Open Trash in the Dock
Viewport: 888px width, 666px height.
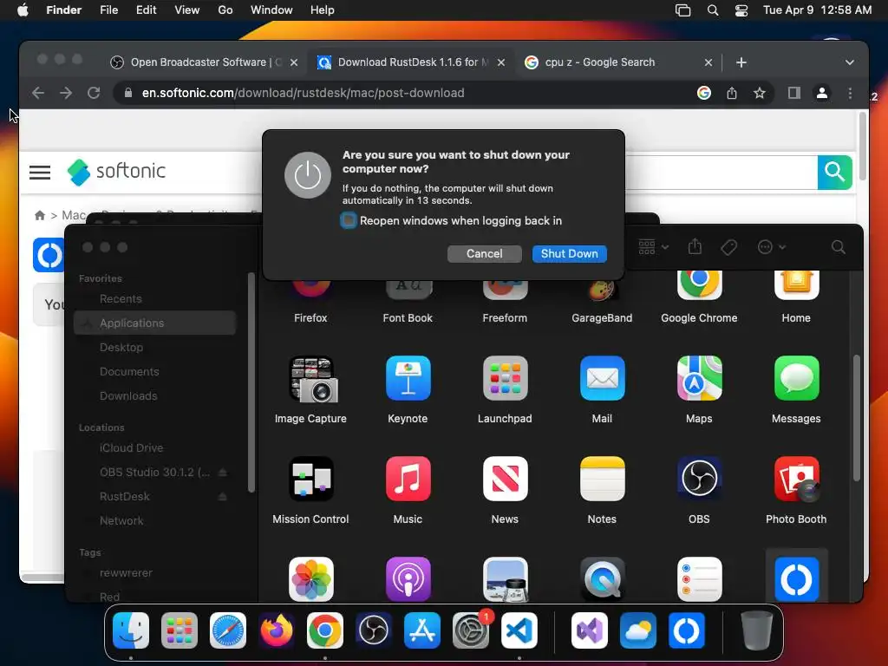pos(756,630)
